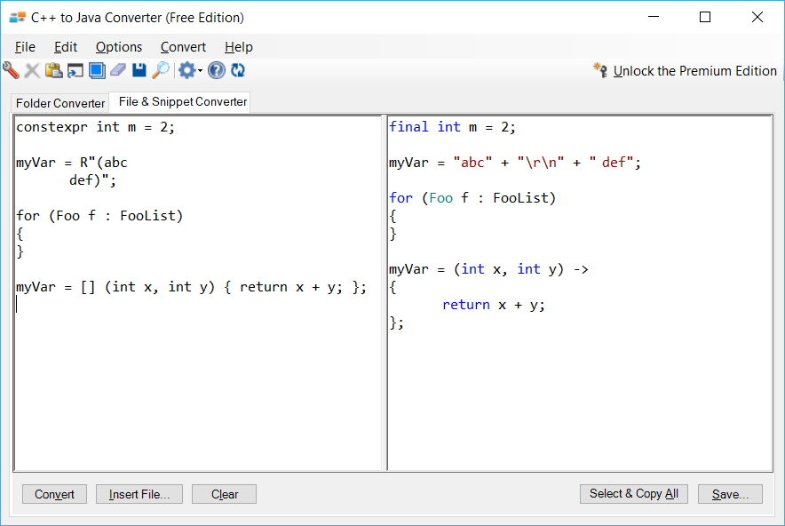Click the blue refresh arrows icon
The height and width of the screenshot is (526, 785).
pyautogui.click(x=238, y=71)
